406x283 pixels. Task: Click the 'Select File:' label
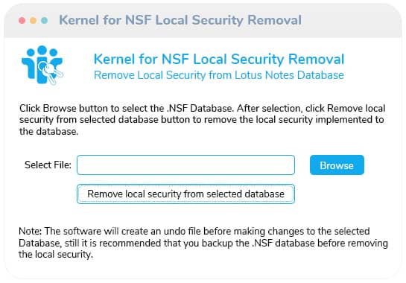(x=48, y=165)
